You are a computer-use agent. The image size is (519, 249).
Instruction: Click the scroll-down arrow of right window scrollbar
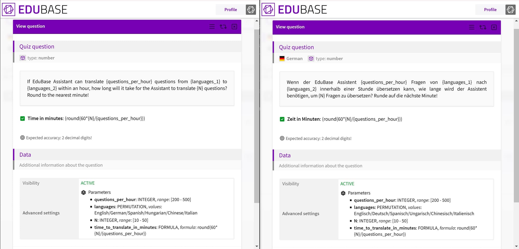pyautogui.click(x=516, y=246)
